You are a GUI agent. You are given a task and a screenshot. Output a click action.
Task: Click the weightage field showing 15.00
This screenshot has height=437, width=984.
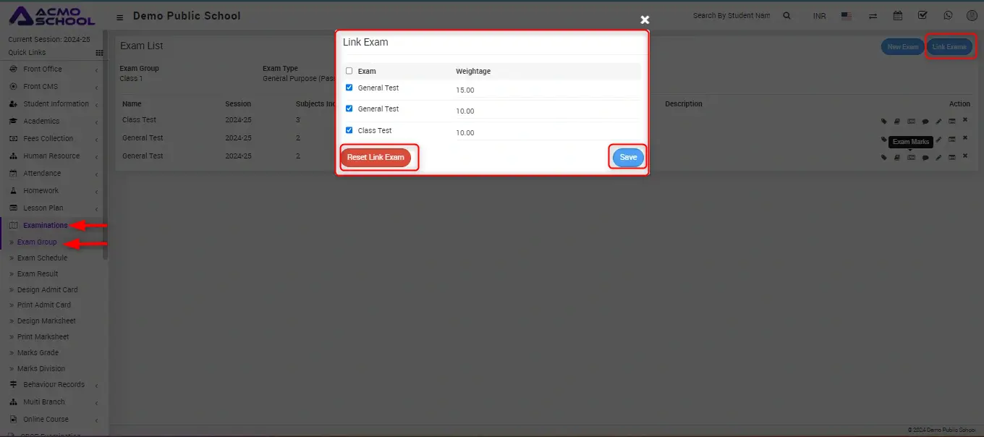click(465, 90)
